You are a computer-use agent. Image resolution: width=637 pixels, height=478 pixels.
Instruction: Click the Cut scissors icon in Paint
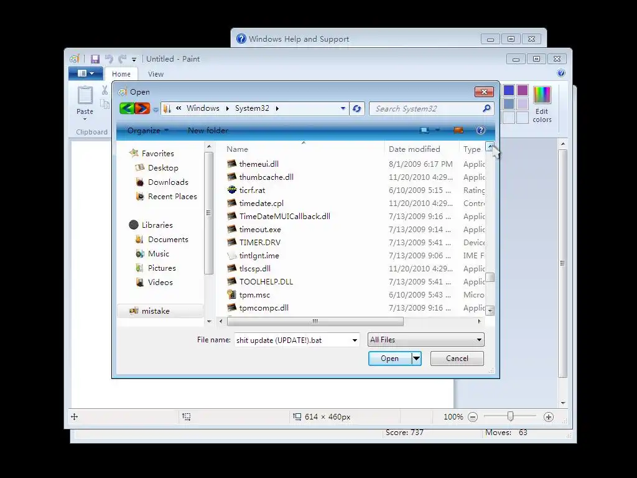coord(105,90)
